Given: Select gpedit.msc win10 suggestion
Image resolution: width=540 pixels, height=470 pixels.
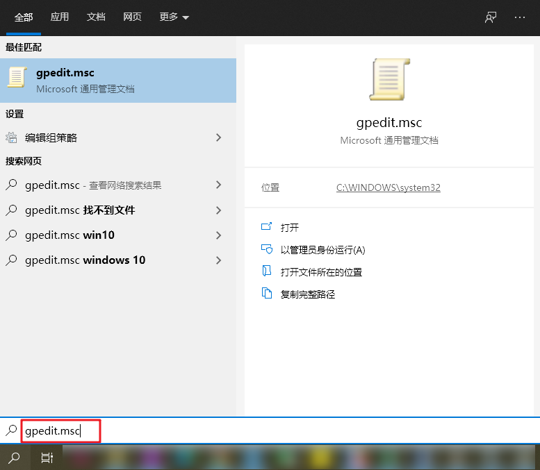Looking at the screenshot, I should (x=118, y=235).
